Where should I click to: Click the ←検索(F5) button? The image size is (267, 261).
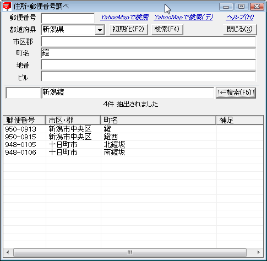236,93
